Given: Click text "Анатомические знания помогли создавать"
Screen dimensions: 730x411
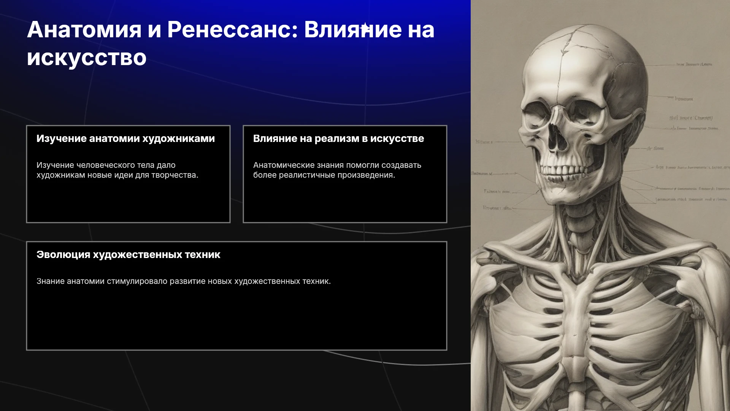Looking at the screenshot, I should pyautogui.click(x=337, y=165).
